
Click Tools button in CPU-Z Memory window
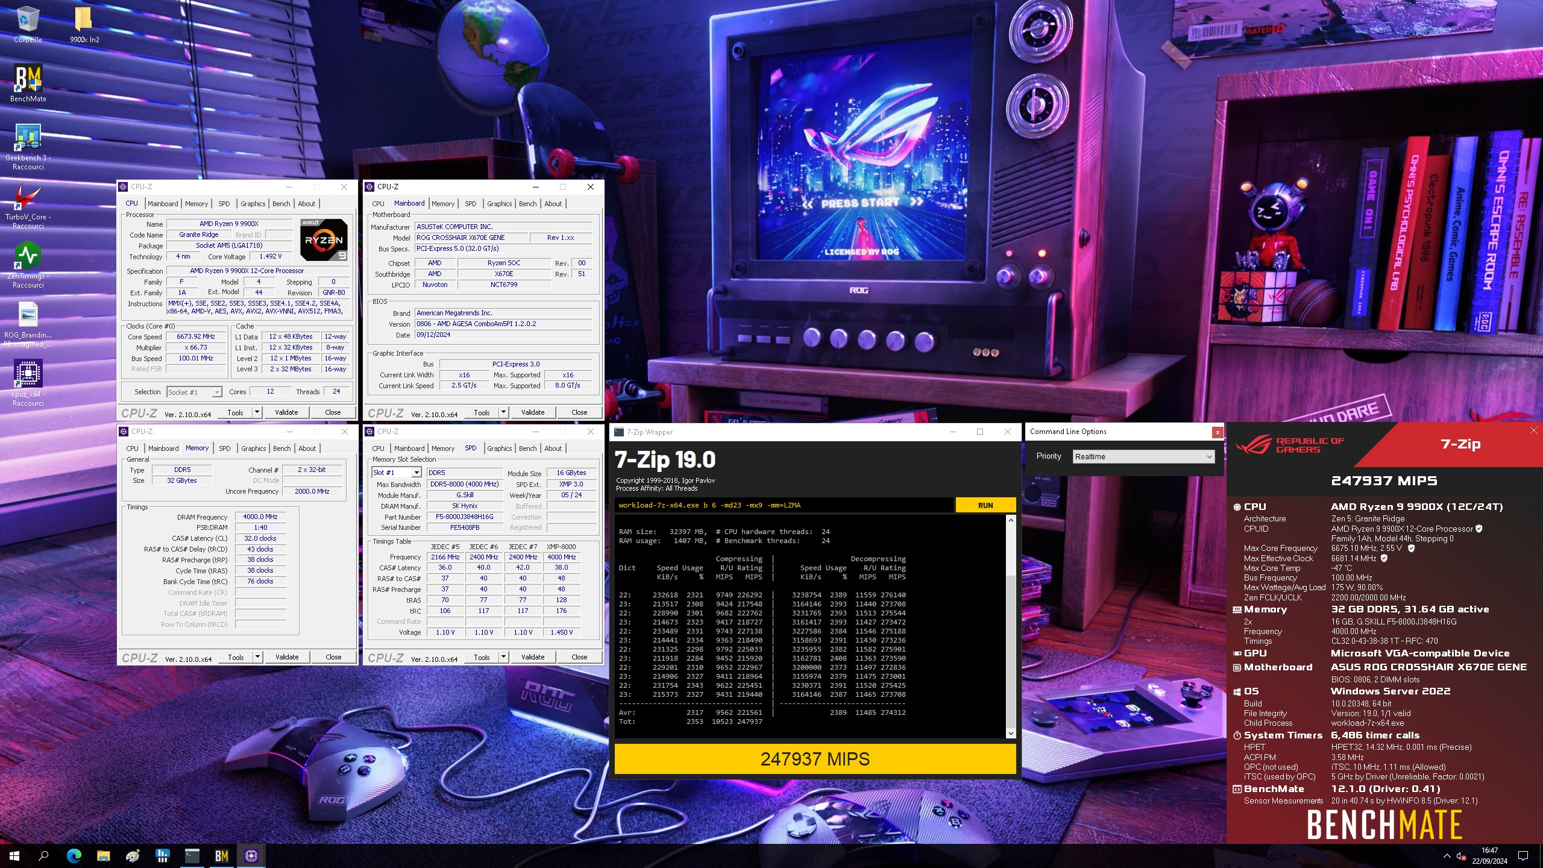(x=236, y=657)
